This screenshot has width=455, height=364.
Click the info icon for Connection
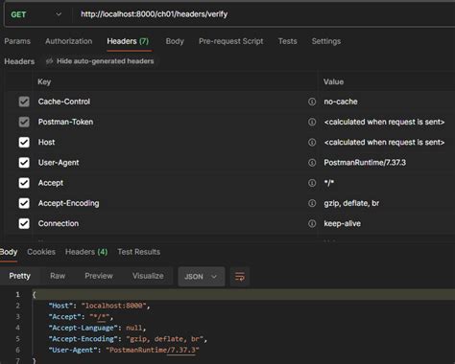(312, 223)
